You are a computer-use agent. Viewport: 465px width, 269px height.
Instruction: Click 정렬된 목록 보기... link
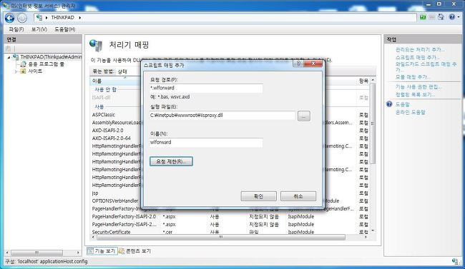[415, 94]
